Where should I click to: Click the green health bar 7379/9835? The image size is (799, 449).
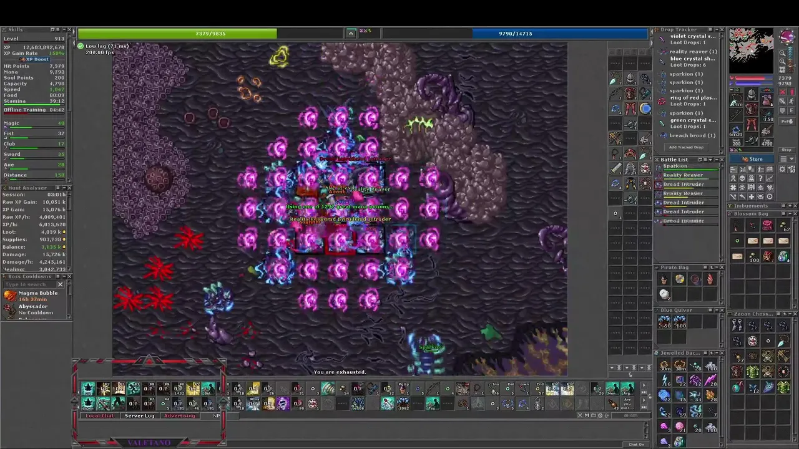210,34
